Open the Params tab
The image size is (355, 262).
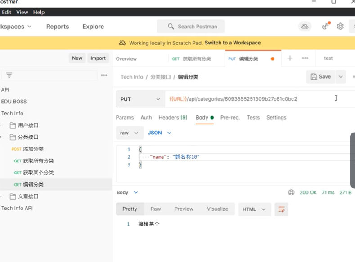[125, 118]
